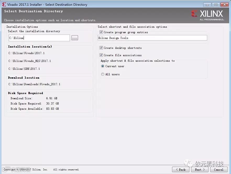This screenshot has width=231, height=174.
Task: Proceed with the Next button
Action: pos(200,170)
